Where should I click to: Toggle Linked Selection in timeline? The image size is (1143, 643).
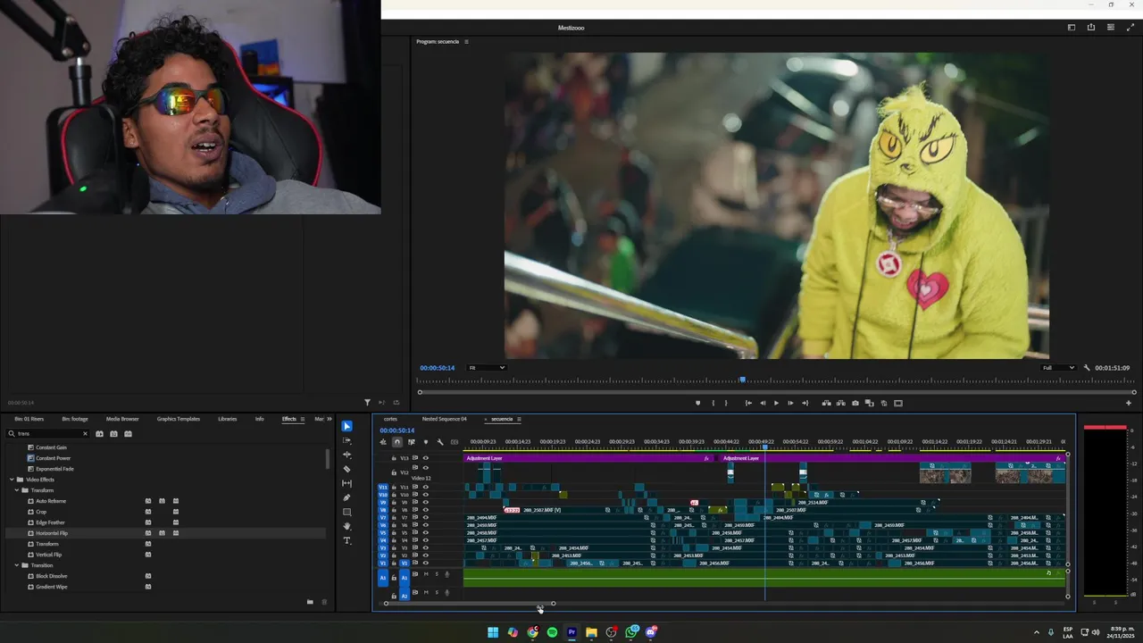click(x=411, y=442)
